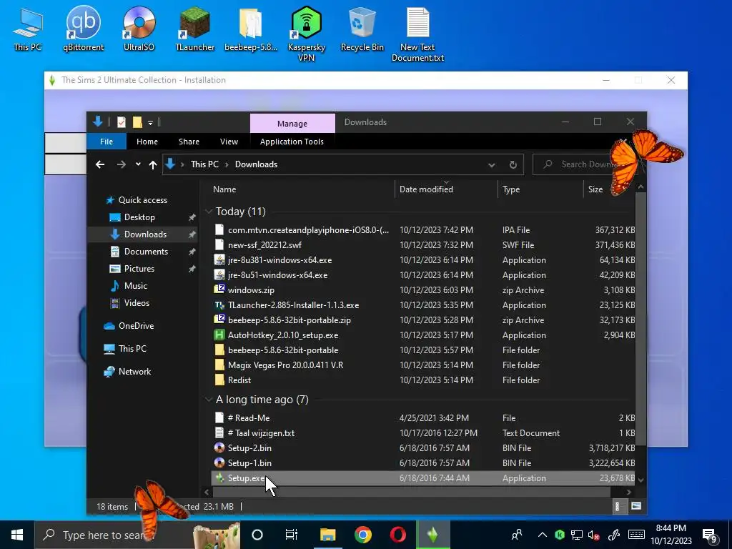Collapse the A long time ago group
The height and width of the screenshot is (549, 732).
[209, 400]
